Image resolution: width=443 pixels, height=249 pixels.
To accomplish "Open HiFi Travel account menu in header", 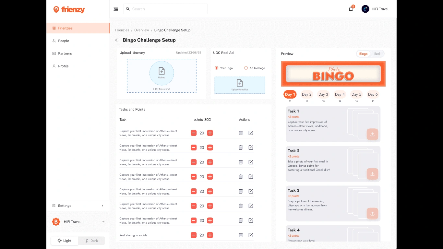I will (375, 9).
